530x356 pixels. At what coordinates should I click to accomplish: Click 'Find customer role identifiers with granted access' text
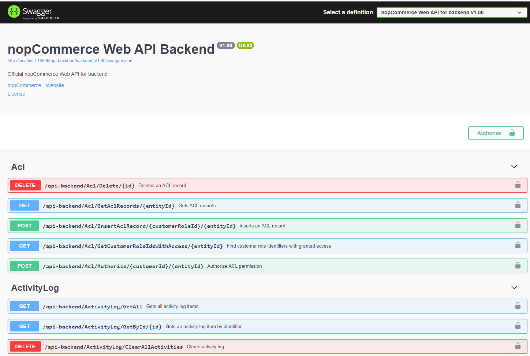pyautogui.click(x=279, y=246)
